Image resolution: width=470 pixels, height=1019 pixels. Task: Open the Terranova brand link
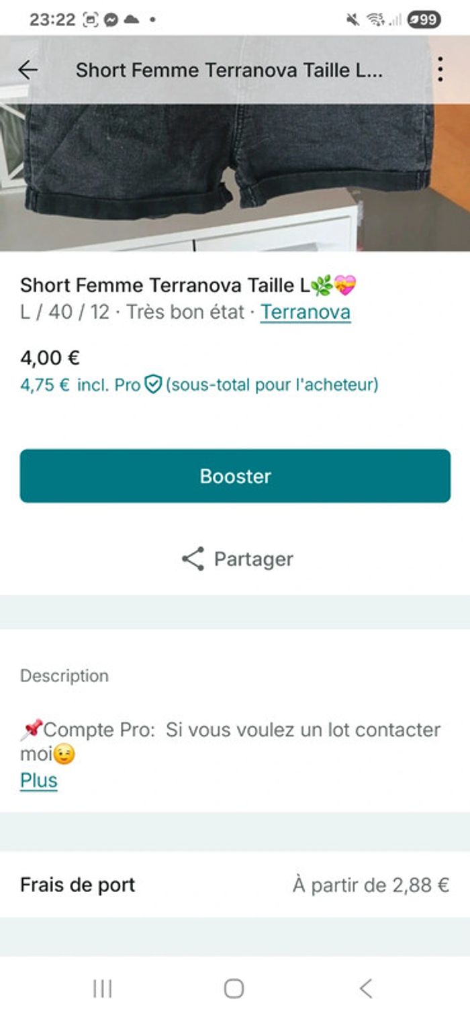click(x=305, y=312)
